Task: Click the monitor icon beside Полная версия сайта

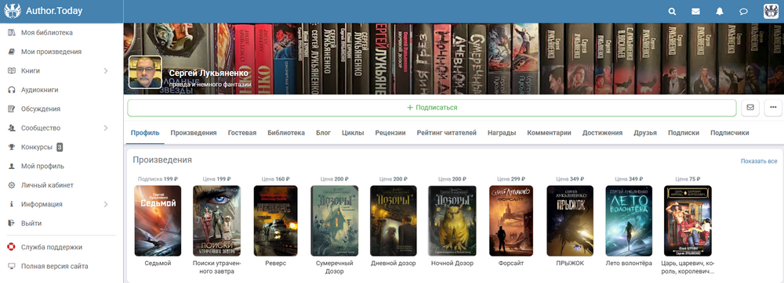Action: coord(11,266)
